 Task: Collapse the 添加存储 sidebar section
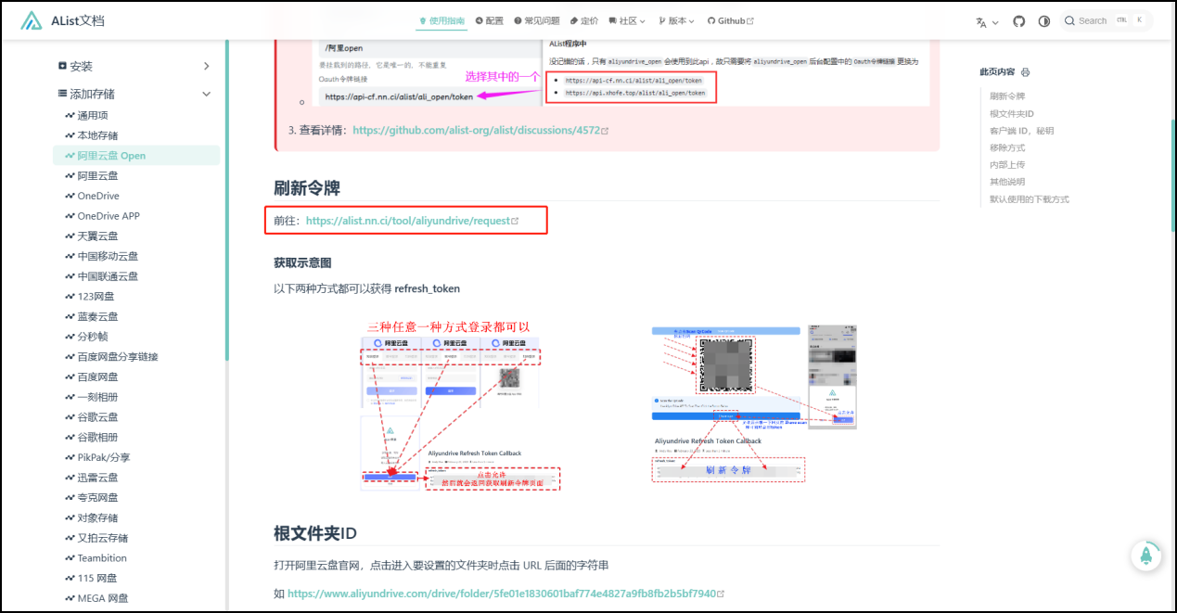(206, 94)
